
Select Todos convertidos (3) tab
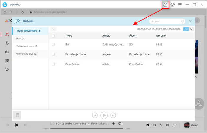pyautogui.click(x=30, y=31)
